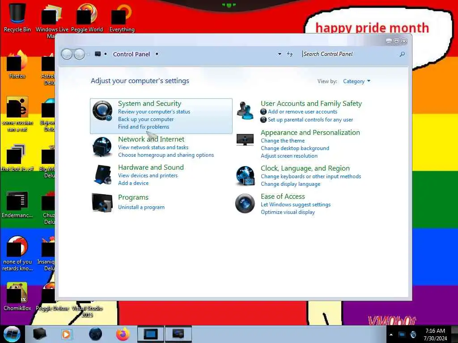Open User Accounts and Family Safety heading
The image size is (458, 343).
pos(311,104)
